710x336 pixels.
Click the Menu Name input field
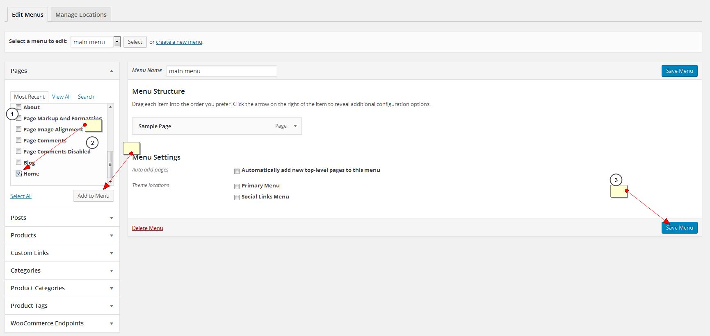[221, 71]
